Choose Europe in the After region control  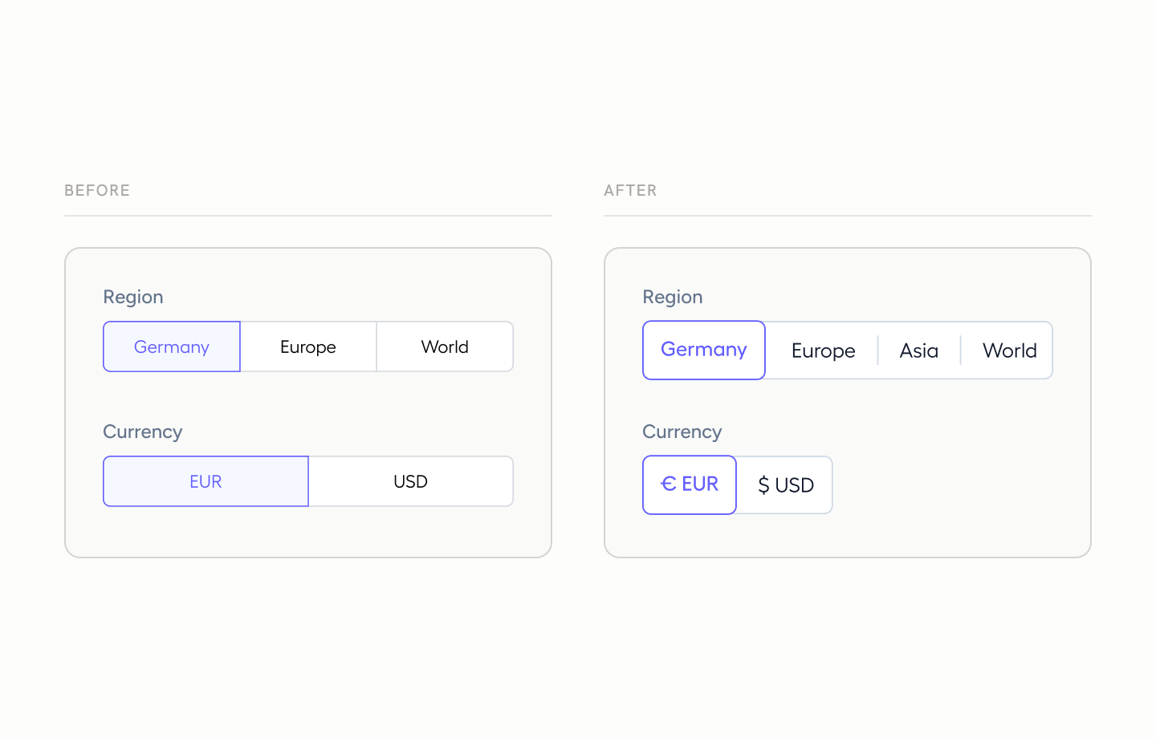[823, 351]
